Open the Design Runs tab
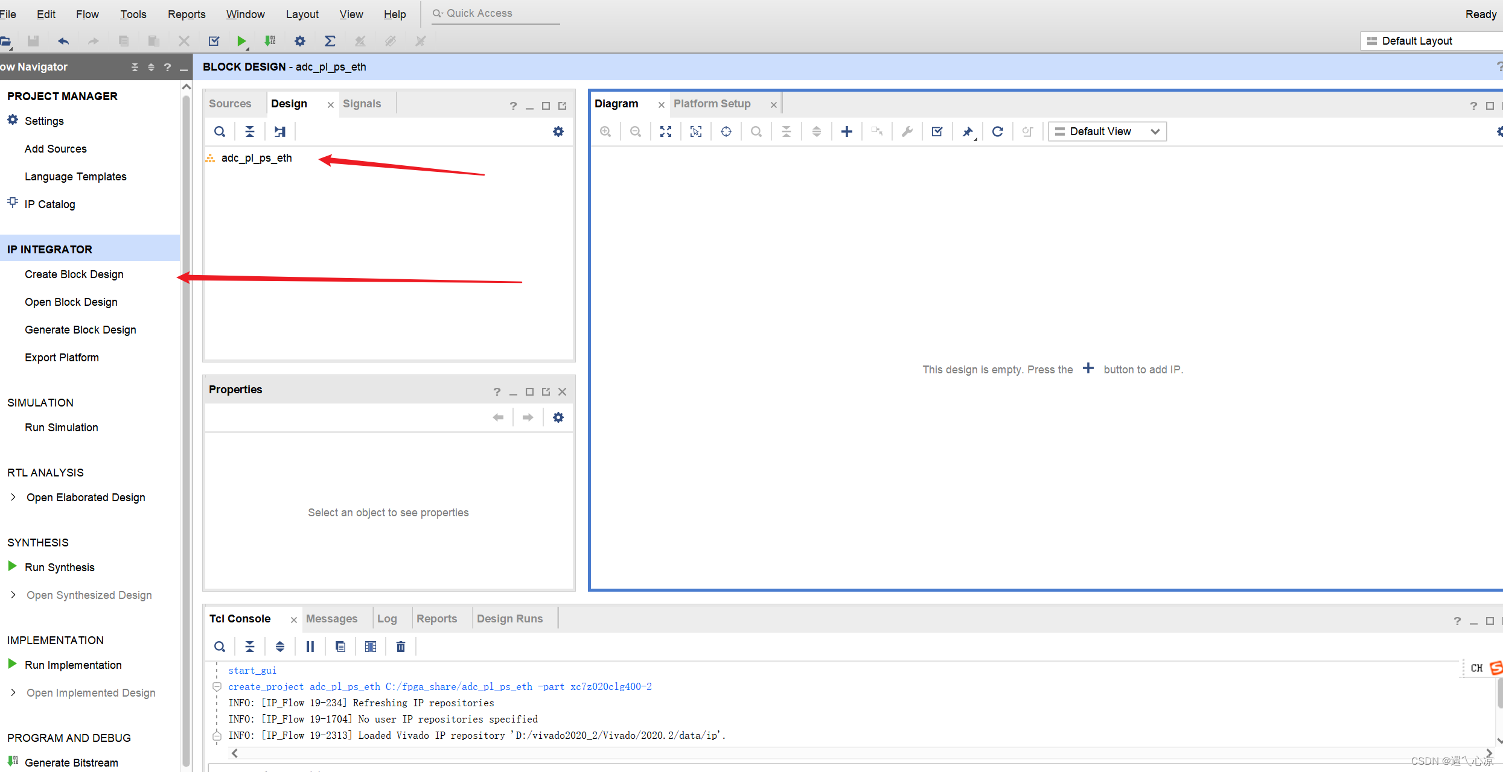 pyautogui.click(x=510, y=619)
